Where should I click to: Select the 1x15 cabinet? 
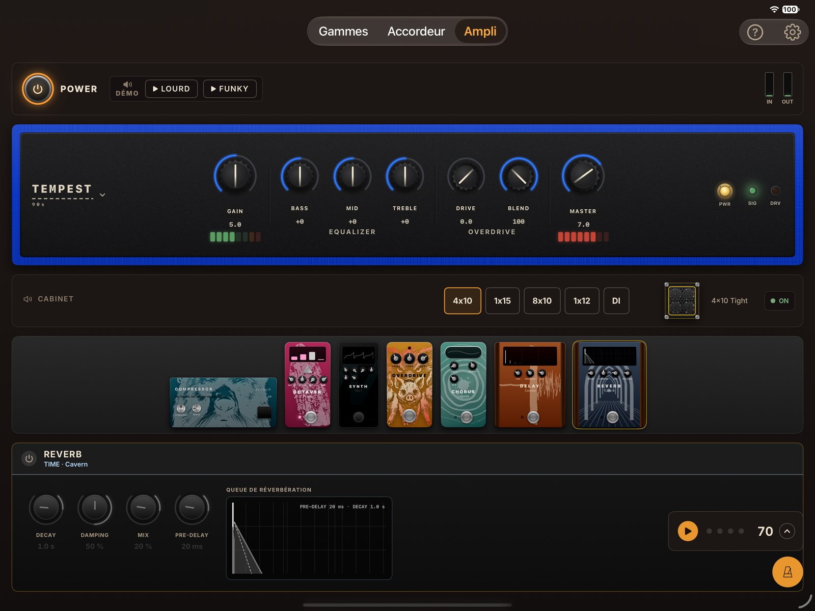point(502,301)
